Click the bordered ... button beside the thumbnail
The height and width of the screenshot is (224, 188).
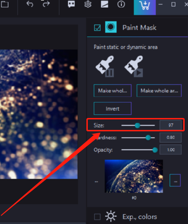(175, 181)
